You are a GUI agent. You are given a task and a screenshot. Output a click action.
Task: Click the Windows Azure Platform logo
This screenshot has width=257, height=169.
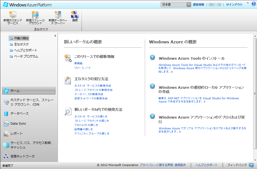[x=27, y=5]
